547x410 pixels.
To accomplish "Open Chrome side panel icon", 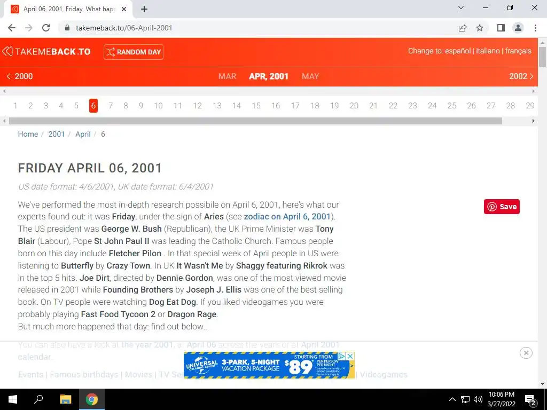I will (x=501, y=28).
